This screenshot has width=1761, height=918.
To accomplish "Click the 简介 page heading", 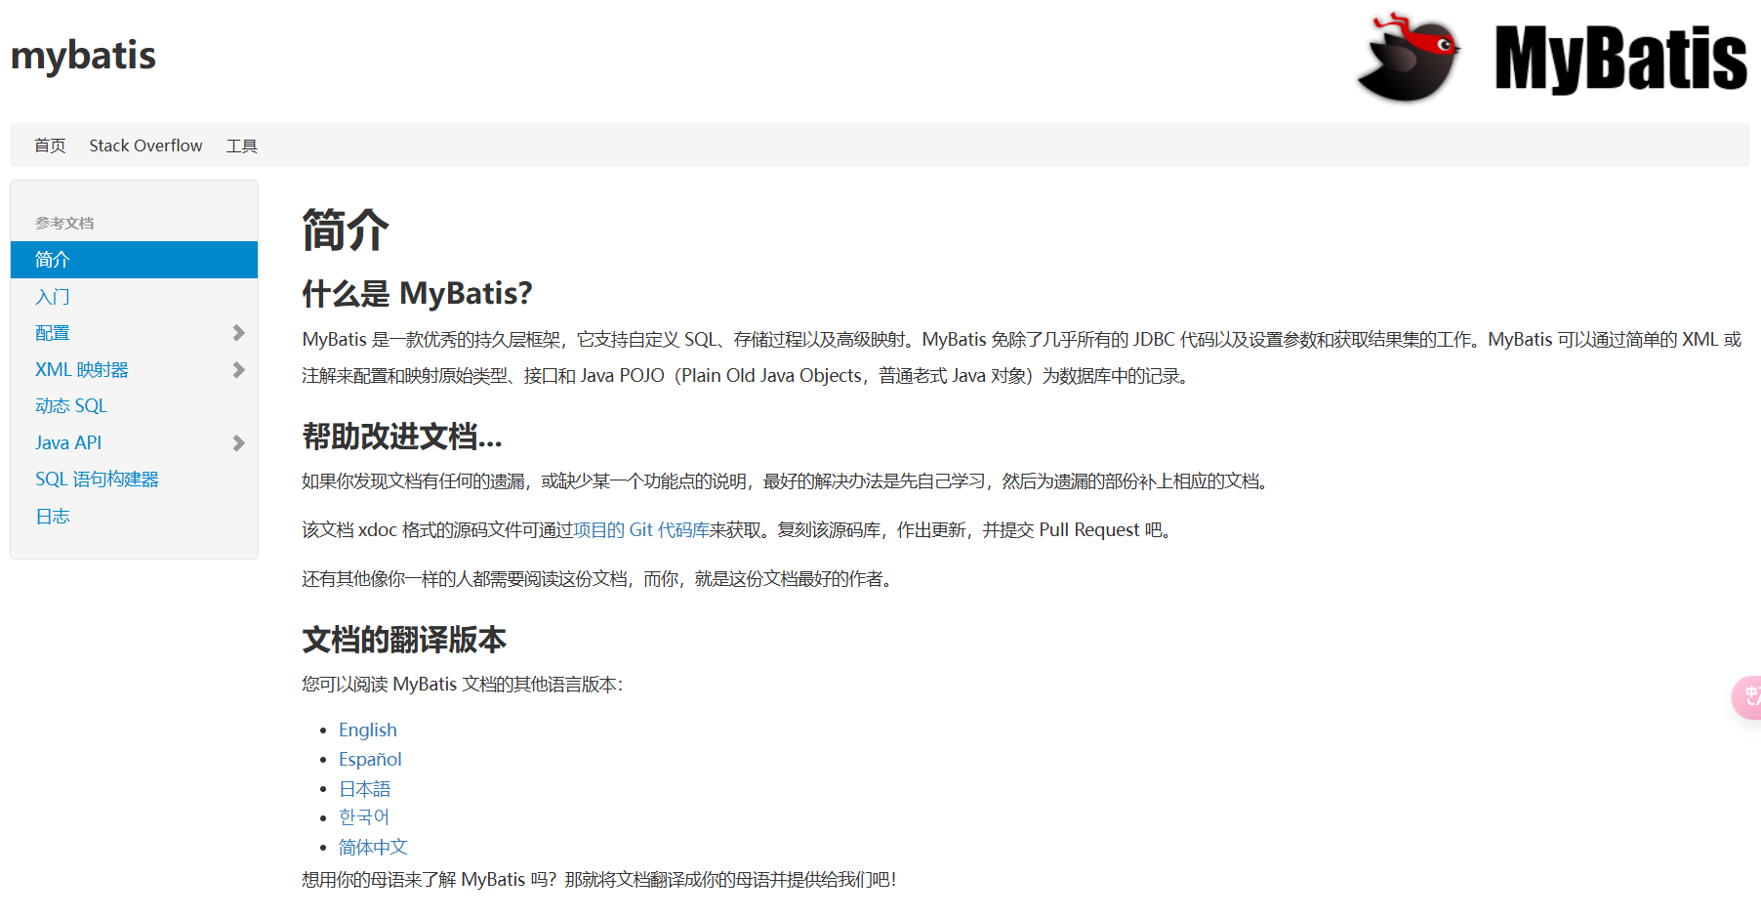I will (x=346, y=230).
